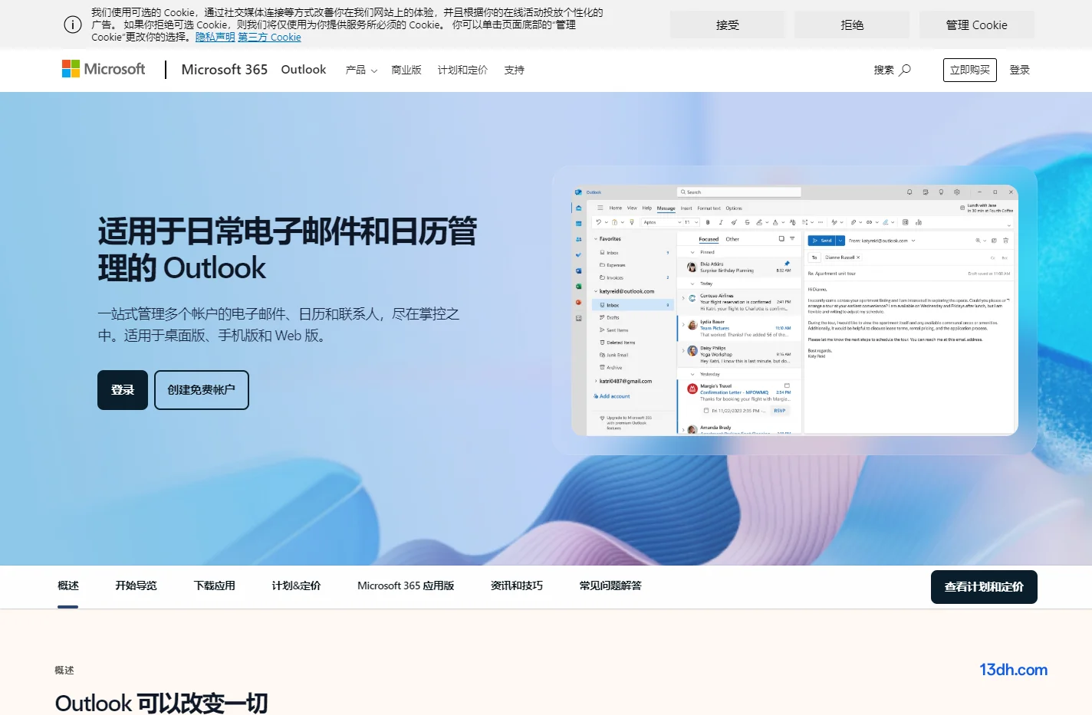Switch to the 计划&定价 tab
The width and height of the screenshot is (1092, 715).
(296, 585)
